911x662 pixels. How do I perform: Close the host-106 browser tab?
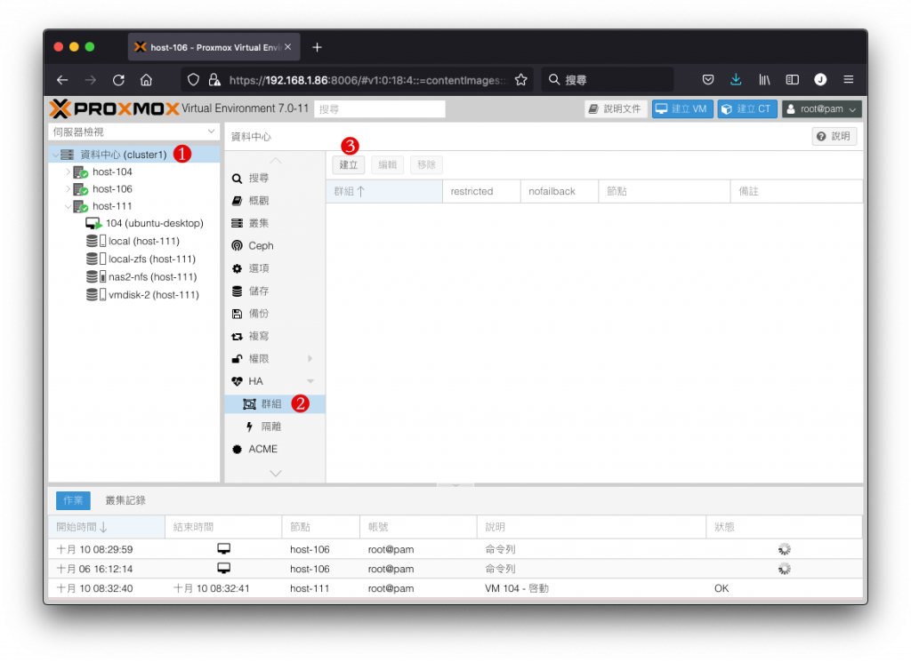pyautogui.click(x=288, y=47)
